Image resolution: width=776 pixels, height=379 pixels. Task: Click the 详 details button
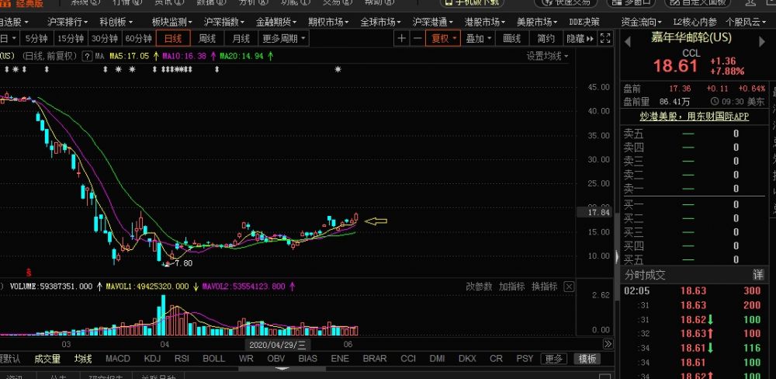click(x=757, y=275)
